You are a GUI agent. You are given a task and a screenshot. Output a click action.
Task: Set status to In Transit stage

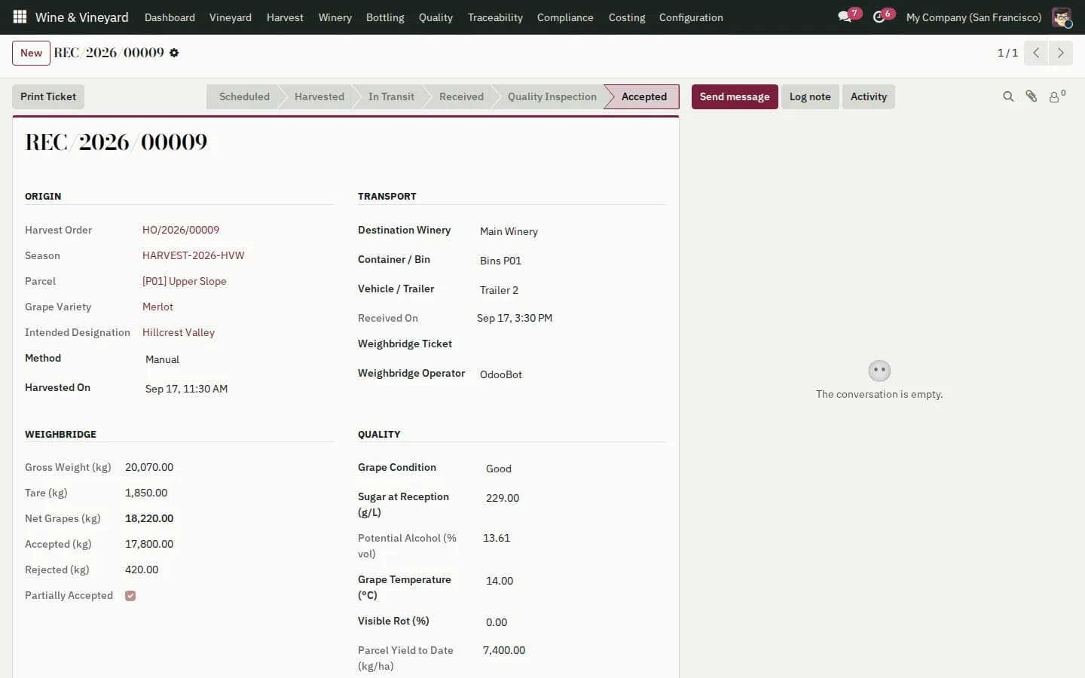[x=391, y=96]
